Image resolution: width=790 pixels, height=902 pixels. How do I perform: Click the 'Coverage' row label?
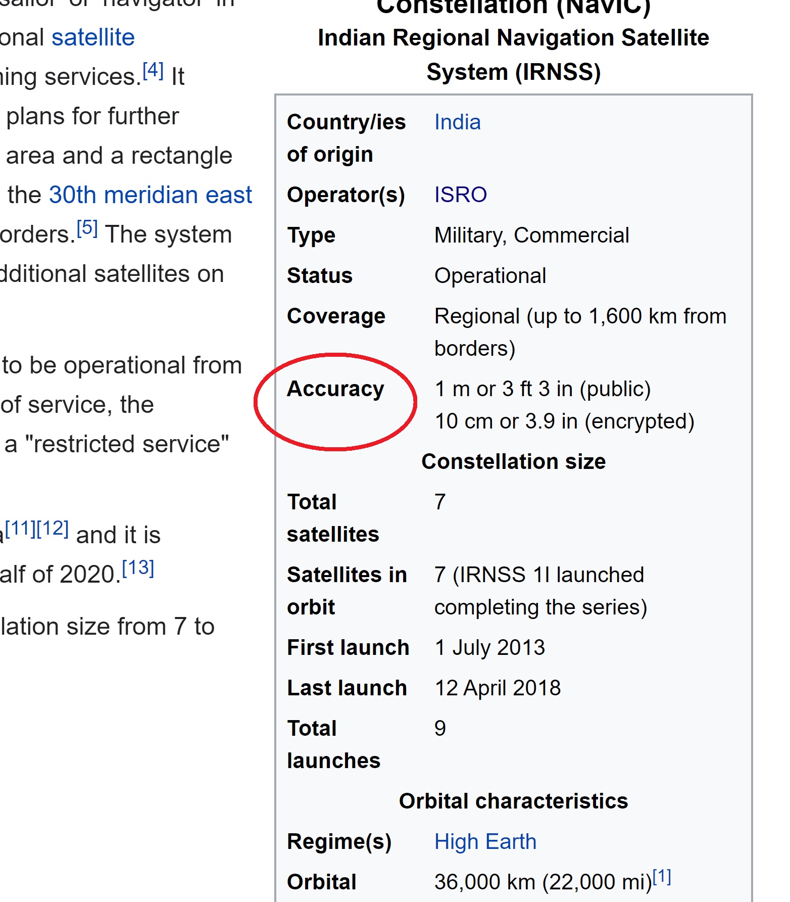point(336,316)
